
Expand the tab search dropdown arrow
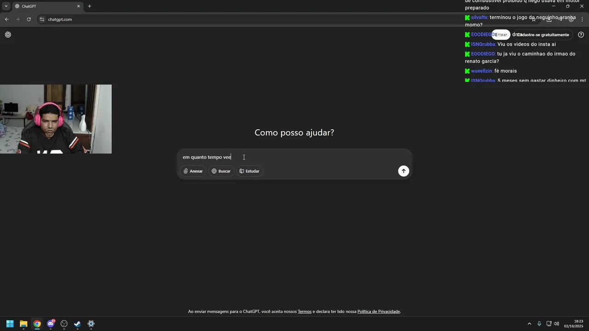coord(6,6)
